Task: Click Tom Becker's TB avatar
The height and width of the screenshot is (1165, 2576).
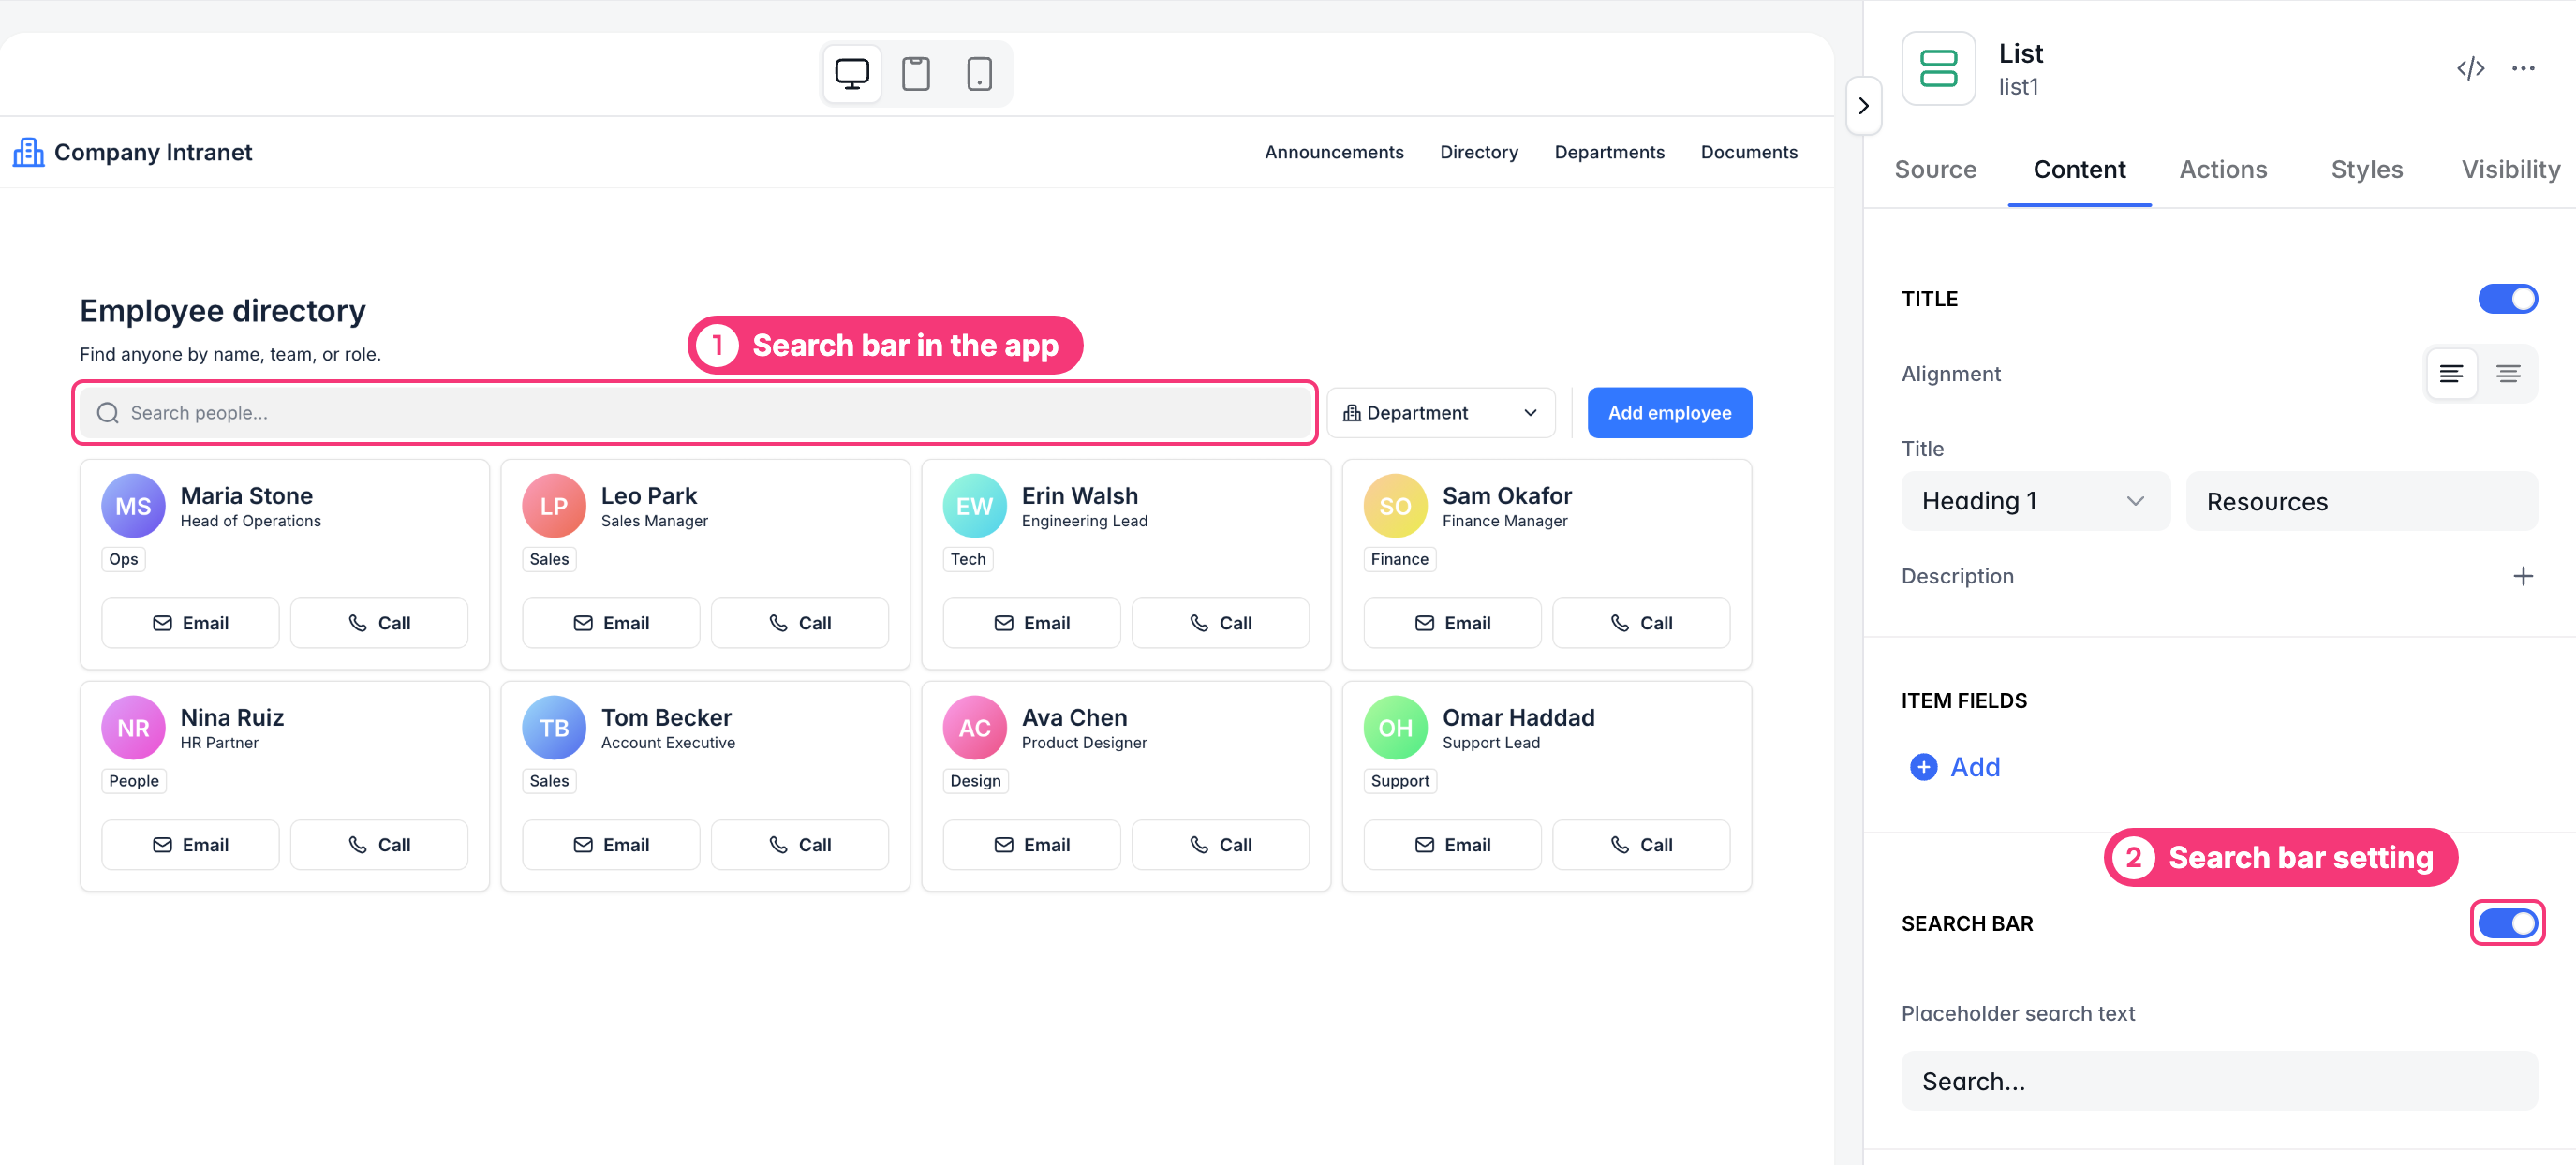Action: (554, 728)
